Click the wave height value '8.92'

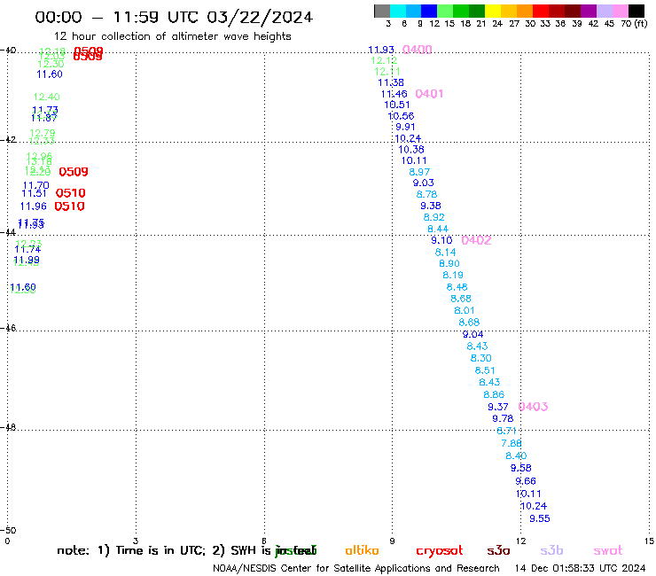coord(433,217)
